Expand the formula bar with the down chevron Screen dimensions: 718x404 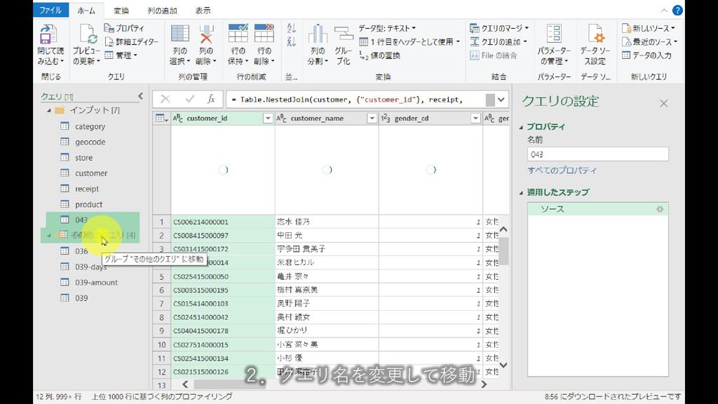pyautogui.click(x=501, y=100)
